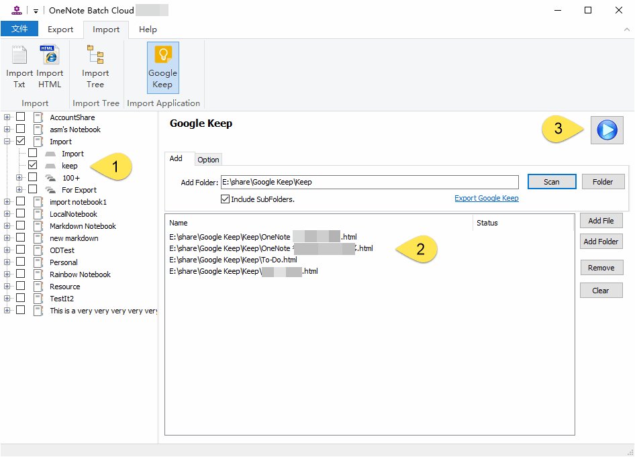Start the import with the blue play button
Image resolution: width=635 pixels, height=457 pixels.
pos(607,130)
